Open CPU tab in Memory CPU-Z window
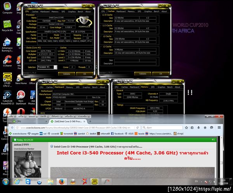This screenshot has width=233, height=193. (x=116, y=87)
